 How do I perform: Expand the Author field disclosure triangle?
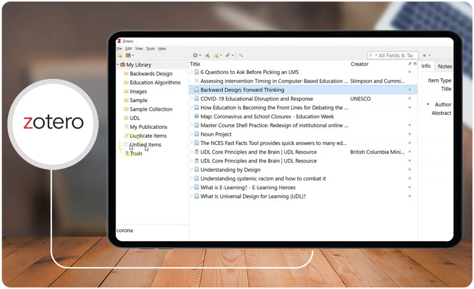coord(428,104)
